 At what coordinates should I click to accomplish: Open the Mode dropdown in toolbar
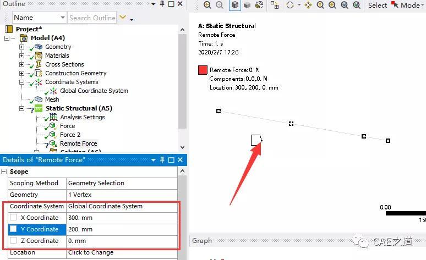pyautogui.click(x=422, y=5)
